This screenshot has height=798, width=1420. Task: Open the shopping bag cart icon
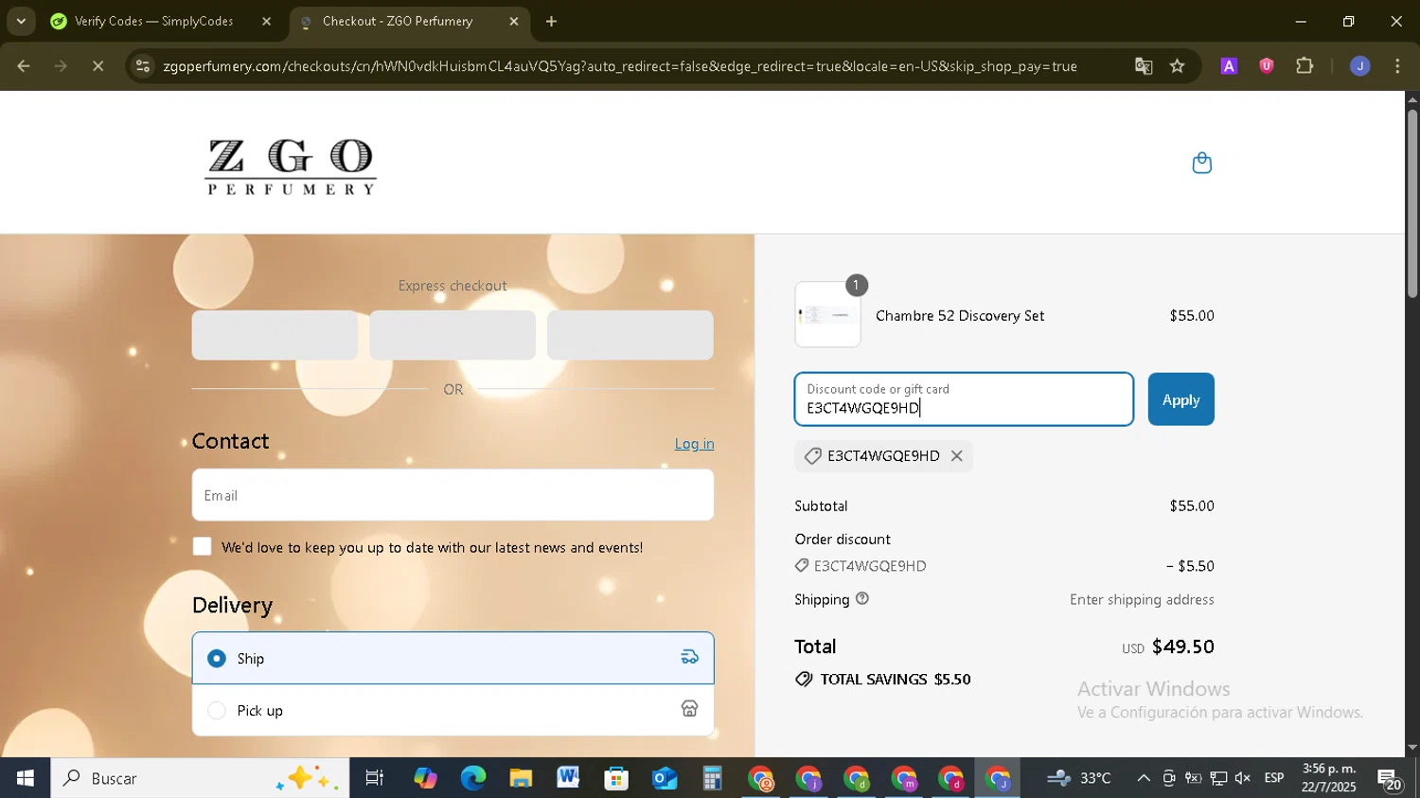[1201, 163]
